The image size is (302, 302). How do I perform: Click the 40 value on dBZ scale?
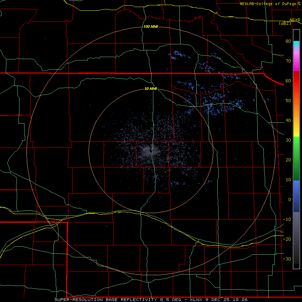click(288, 120)
